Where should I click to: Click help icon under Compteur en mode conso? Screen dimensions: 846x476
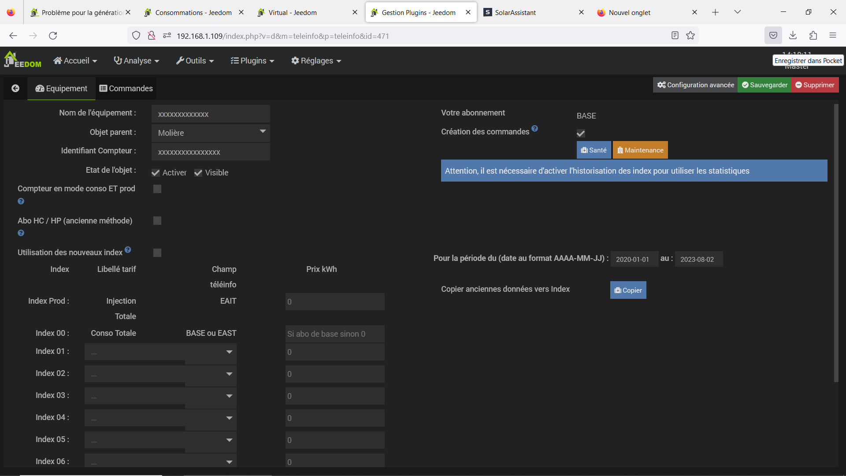tap(21, 201)
